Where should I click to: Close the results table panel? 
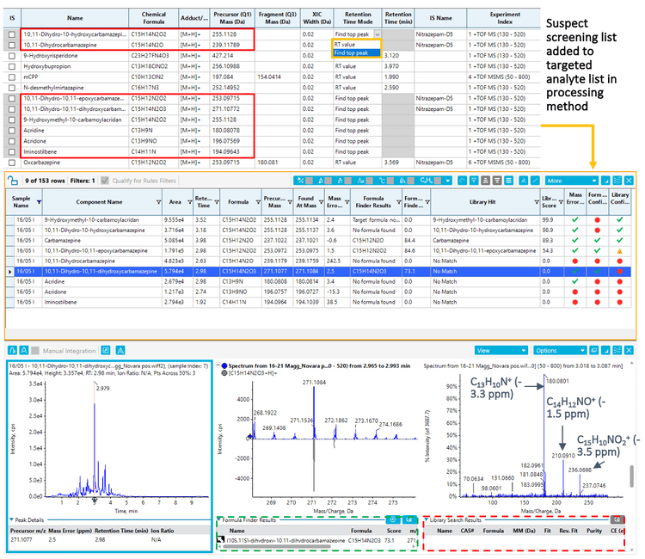(629, 181)
